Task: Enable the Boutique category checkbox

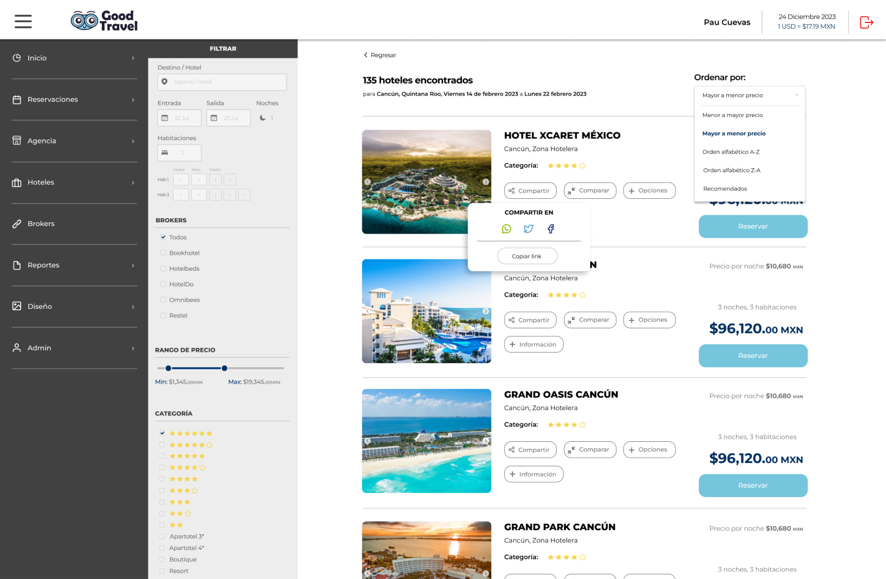Action: click(162, 560)
